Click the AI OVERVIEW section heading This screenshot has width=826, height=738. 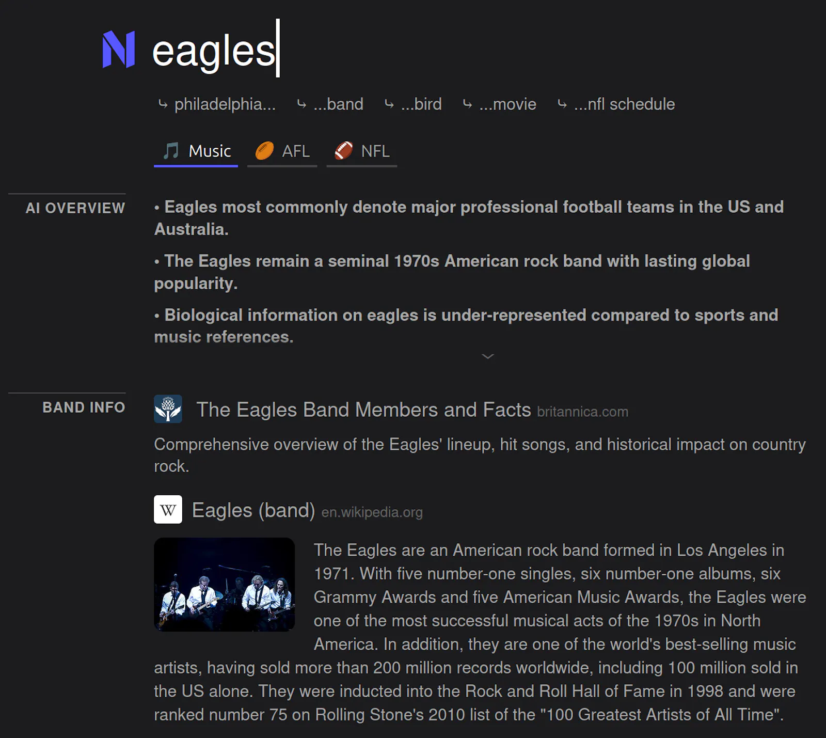click(75, 208)
